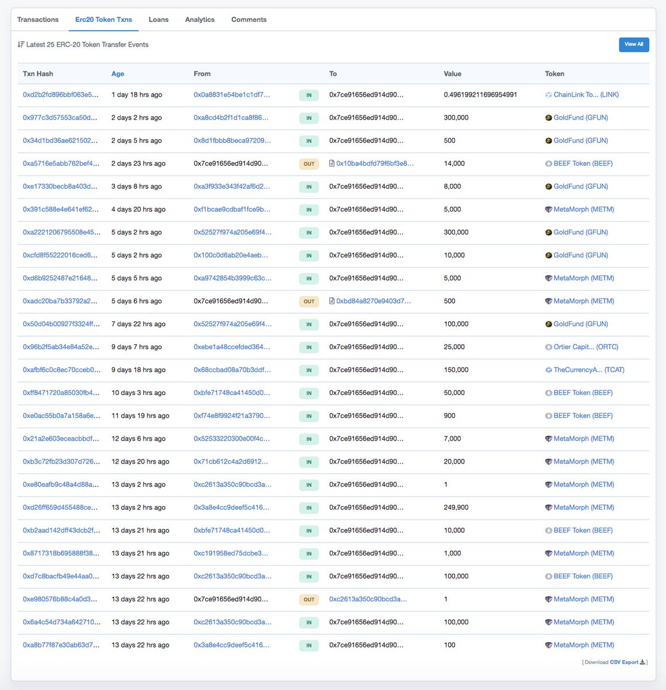Open txn hash 0x977c3d57553ca50d...
This screenshot has width=666, height=690.
coord(61,118)
